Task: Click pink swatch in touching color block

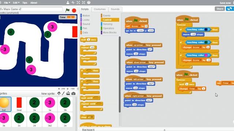Action: coord(206,55)
